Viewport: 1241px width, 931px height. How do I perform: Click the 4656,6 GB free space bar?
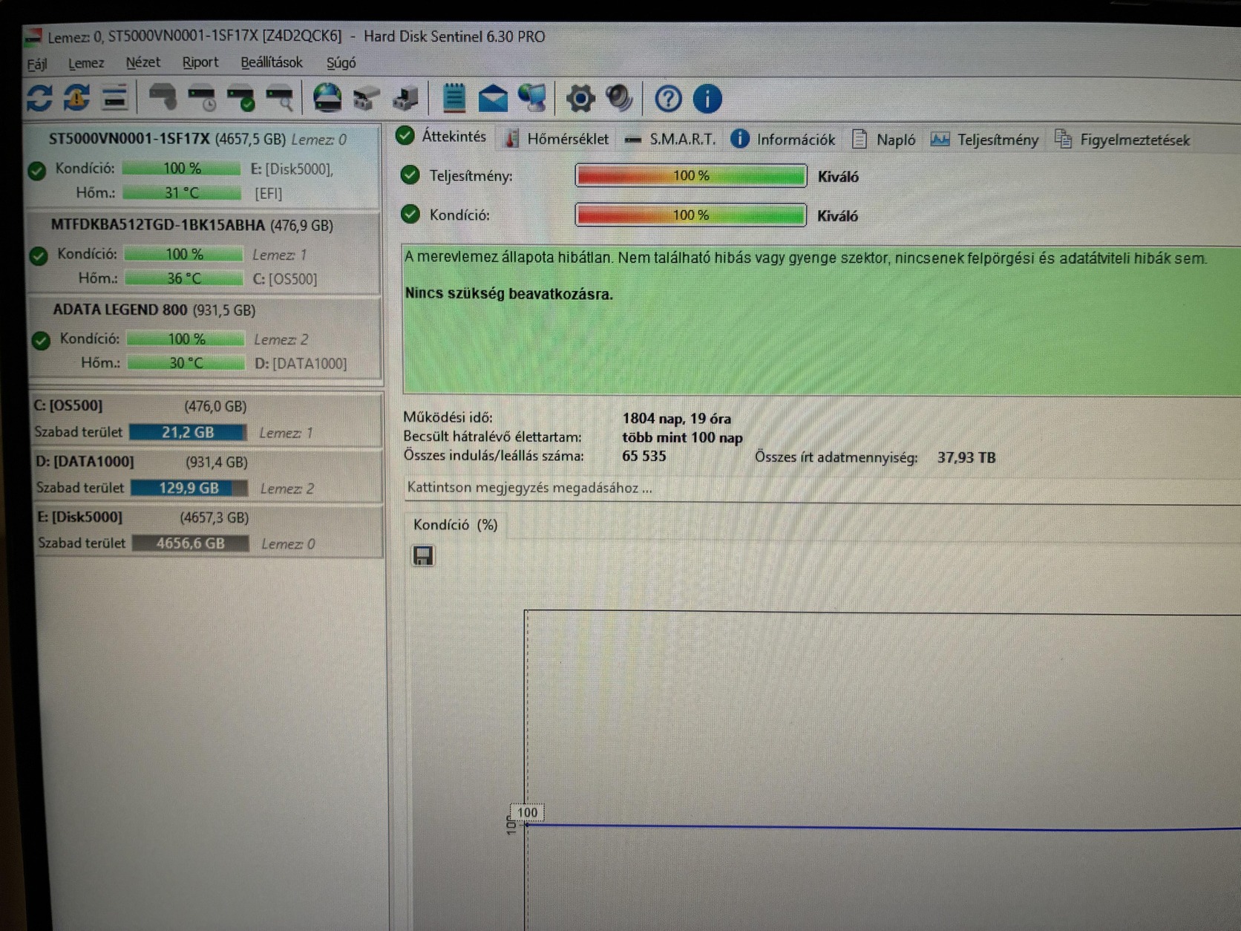[191, 543]
